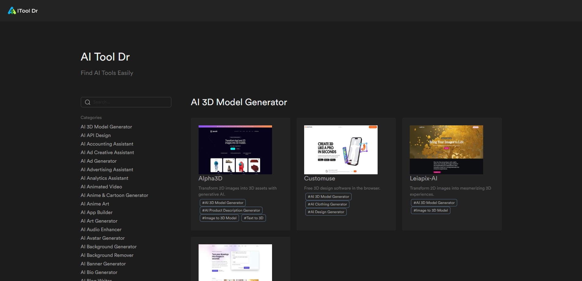Click Customuse description 'Free 3D design software'

click(342, 188)
